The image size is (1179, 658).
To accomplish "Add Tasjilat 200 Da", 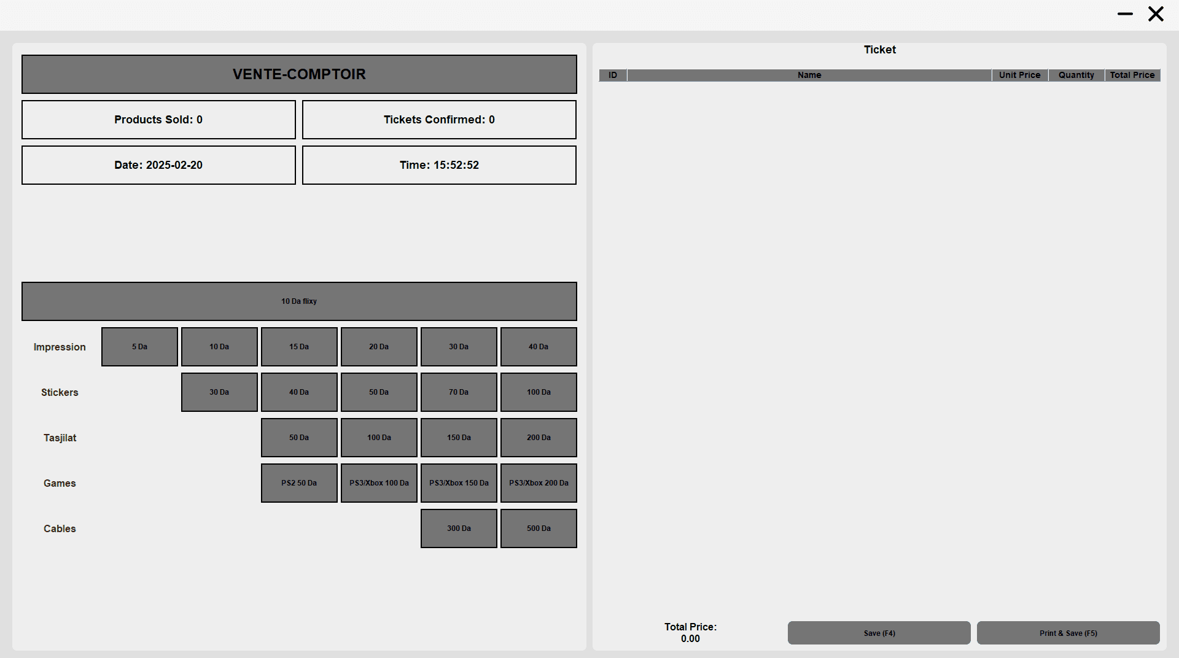I will 539,438.
